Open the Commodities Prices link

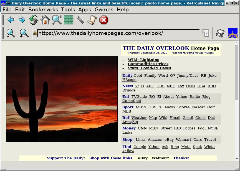coord(148,64)
